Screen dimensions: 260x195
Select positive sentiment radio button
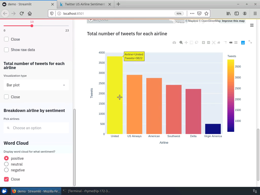6,158
